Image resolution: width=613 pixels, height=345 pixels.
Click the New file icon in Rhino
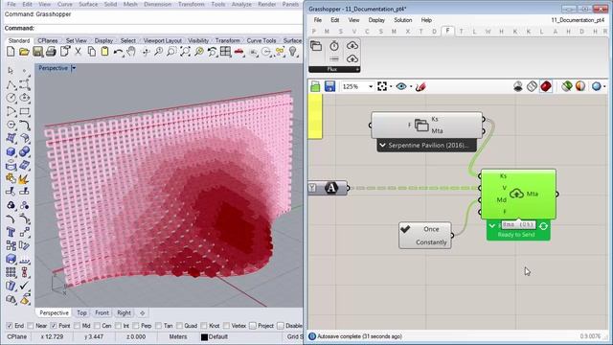click(x=11, y=52)
